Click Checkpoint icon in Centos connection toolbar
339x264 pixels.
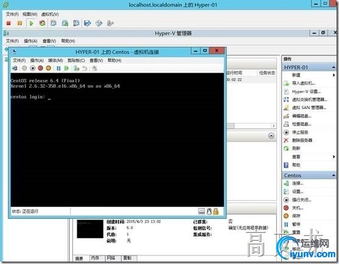[x=76, y=68]
